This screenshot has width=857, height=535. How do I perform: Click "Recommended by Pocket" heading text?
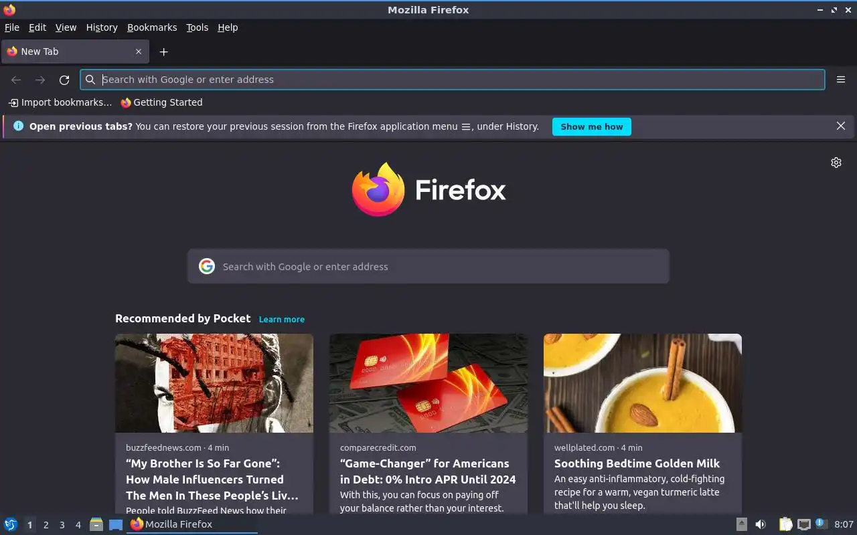tap(183, 318)
